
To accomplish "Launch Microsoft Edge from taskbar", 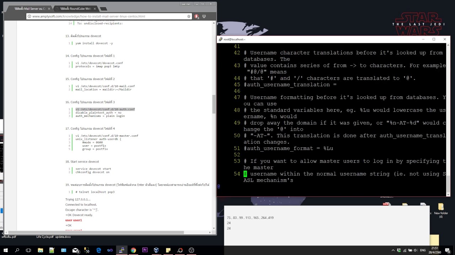I will 98,250.
